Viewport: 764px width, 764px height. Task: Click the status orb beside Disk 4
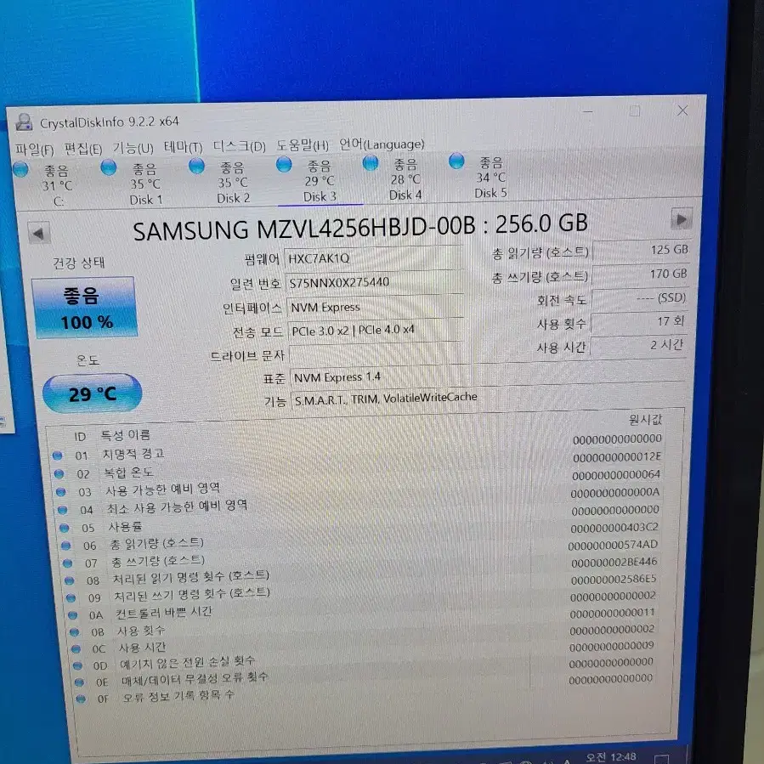coord(371,162)
